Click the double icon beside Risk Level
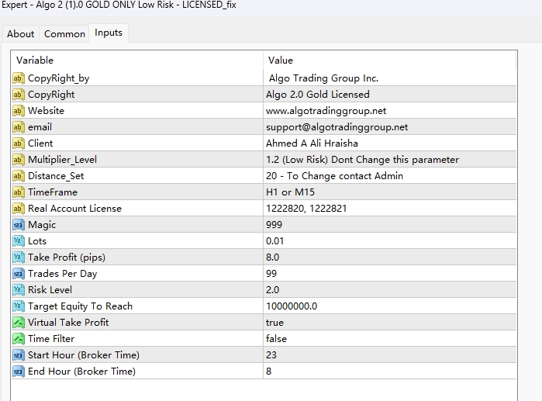 tap(19, 290)
